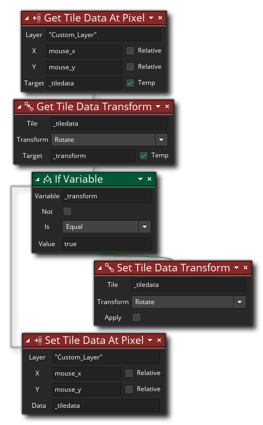Enable the Not checkbox in If Variable

coord(67,211)
